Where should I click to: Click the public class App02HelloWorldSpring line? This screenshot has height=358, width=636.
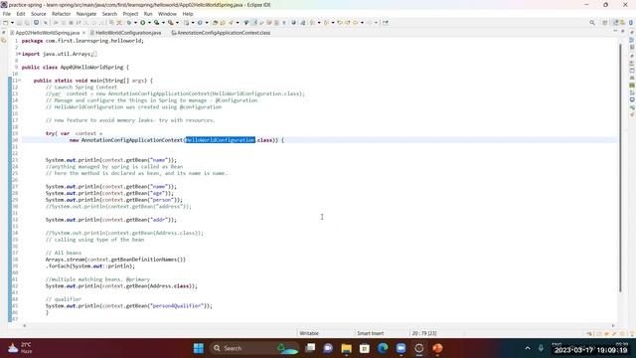tap(76, 67)
